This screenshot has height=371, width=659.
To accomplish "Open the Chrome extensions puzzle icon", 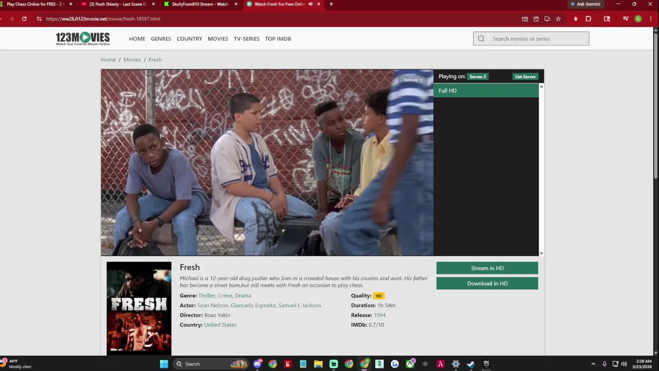I will point(588,19).
